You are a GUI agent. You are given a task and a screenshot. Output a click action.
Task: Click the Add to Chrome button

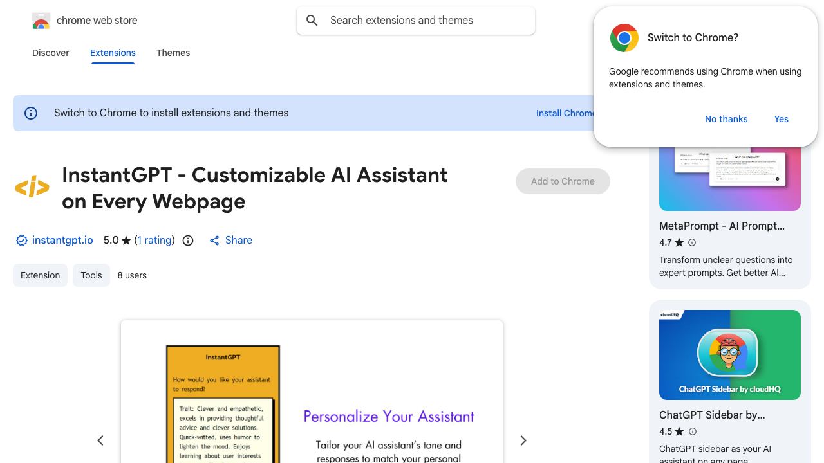coord(563,181)
